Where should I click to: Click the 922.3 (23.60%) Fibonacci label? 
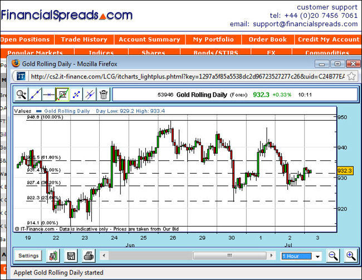(x=43, y=198)
